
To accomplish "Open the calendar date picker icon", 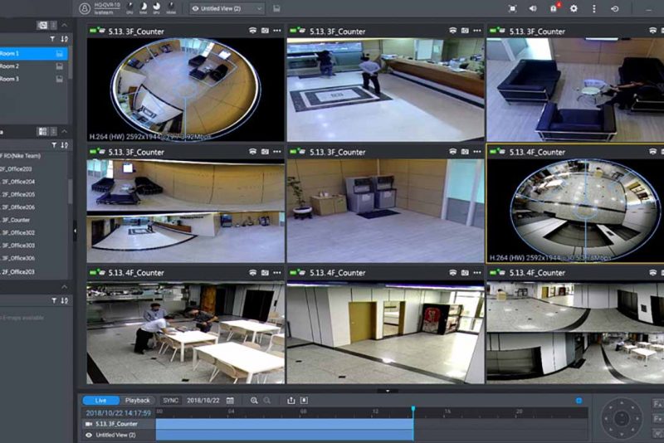I will [x=230, y=400].
